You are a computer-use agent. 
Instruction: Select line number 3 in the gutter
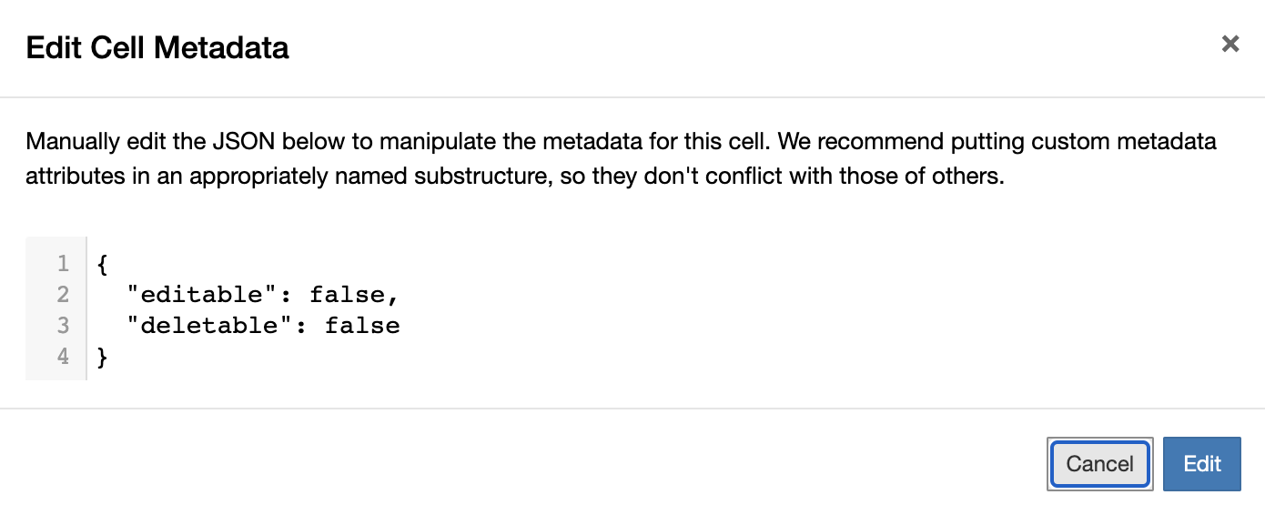click(x=63, y=326)
